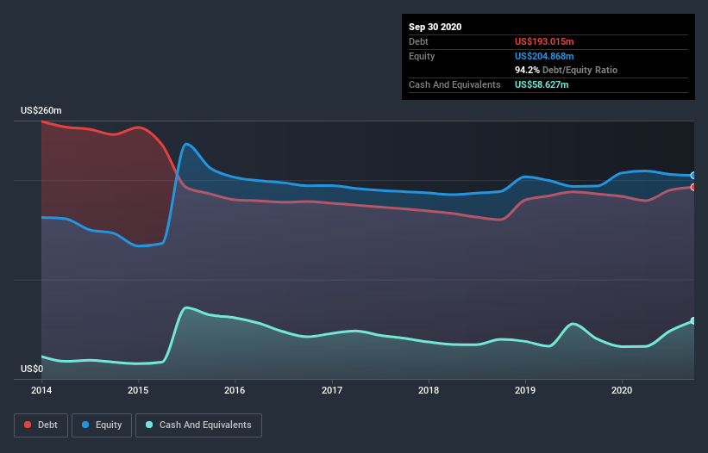708x453 pixels.
Task: Click the US$204.868m equity value
Action: pos(544,56)
